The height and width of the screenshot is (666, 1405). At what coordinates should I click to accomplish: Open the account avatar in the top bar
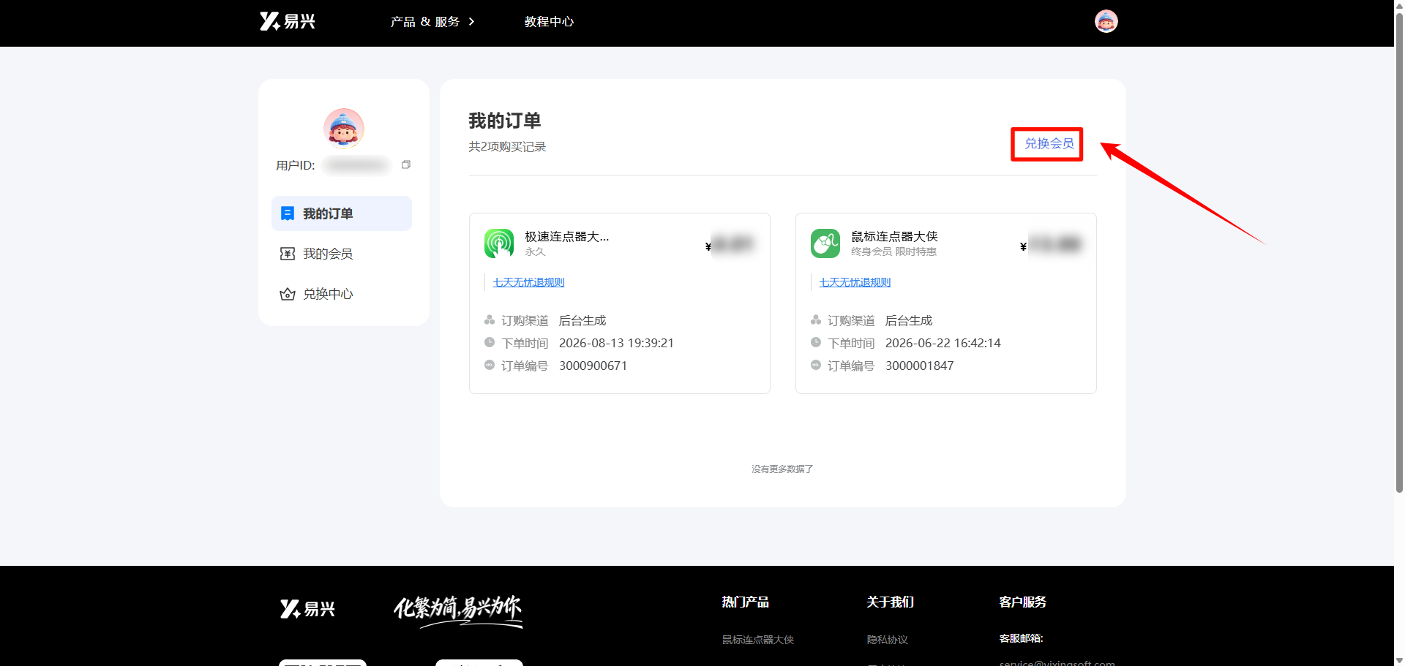[1106, 21]
